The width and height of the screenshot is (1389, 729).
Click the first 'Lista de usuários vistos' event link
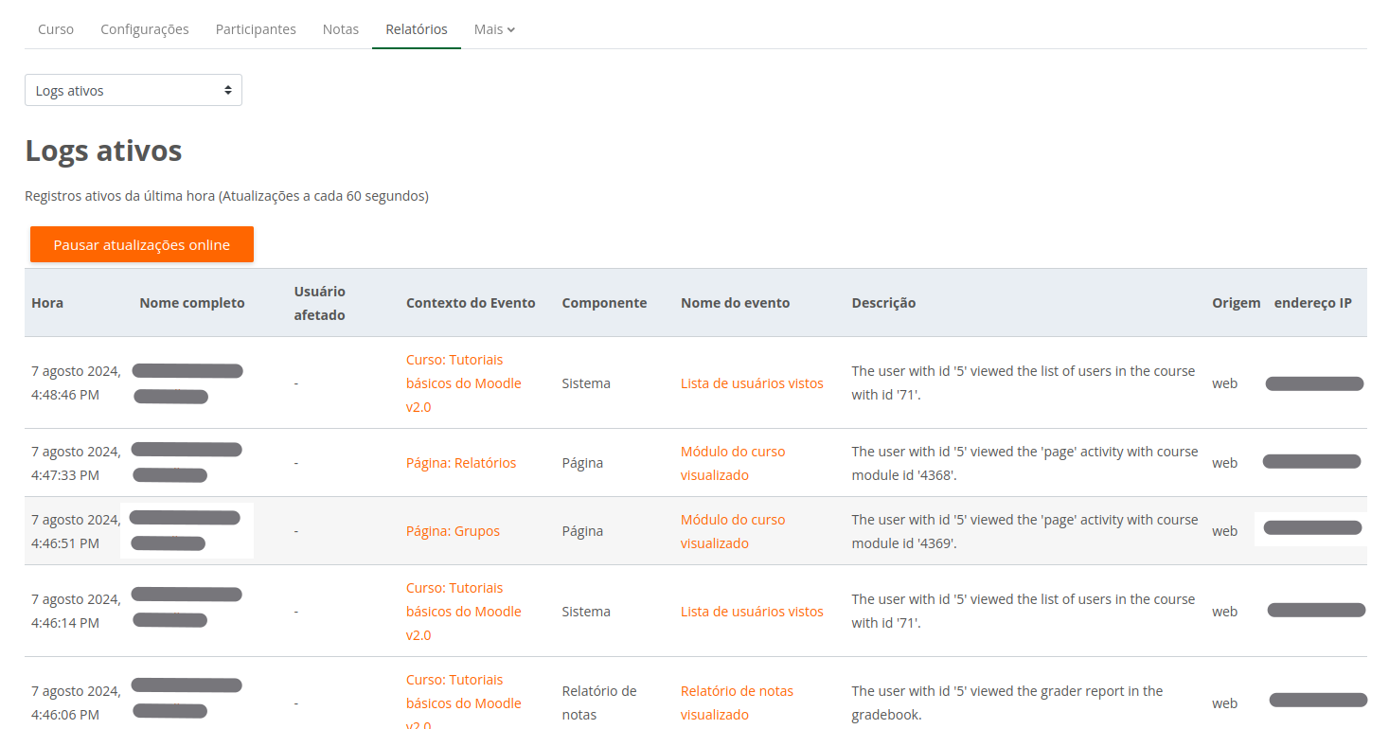[752, 382]
